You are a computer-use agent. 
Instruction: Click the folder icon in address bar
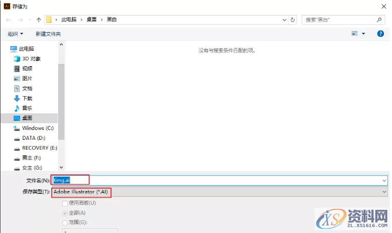tap(49, 20)
